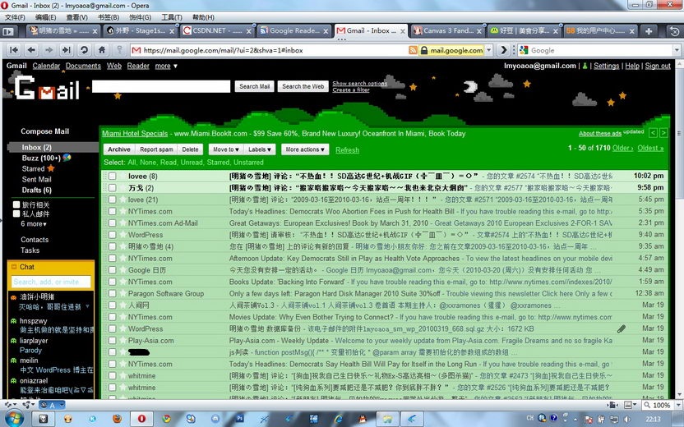Viewport: 684px width, 427px height.
Task: Click the Archive button
Action: coord(119,149)
